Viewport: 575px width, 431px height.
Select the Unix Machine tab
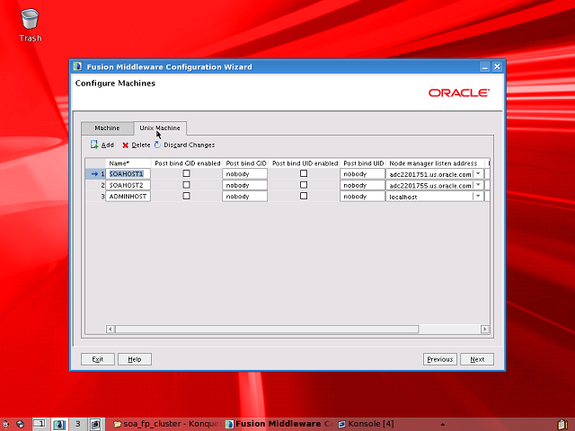click(160, 128)
